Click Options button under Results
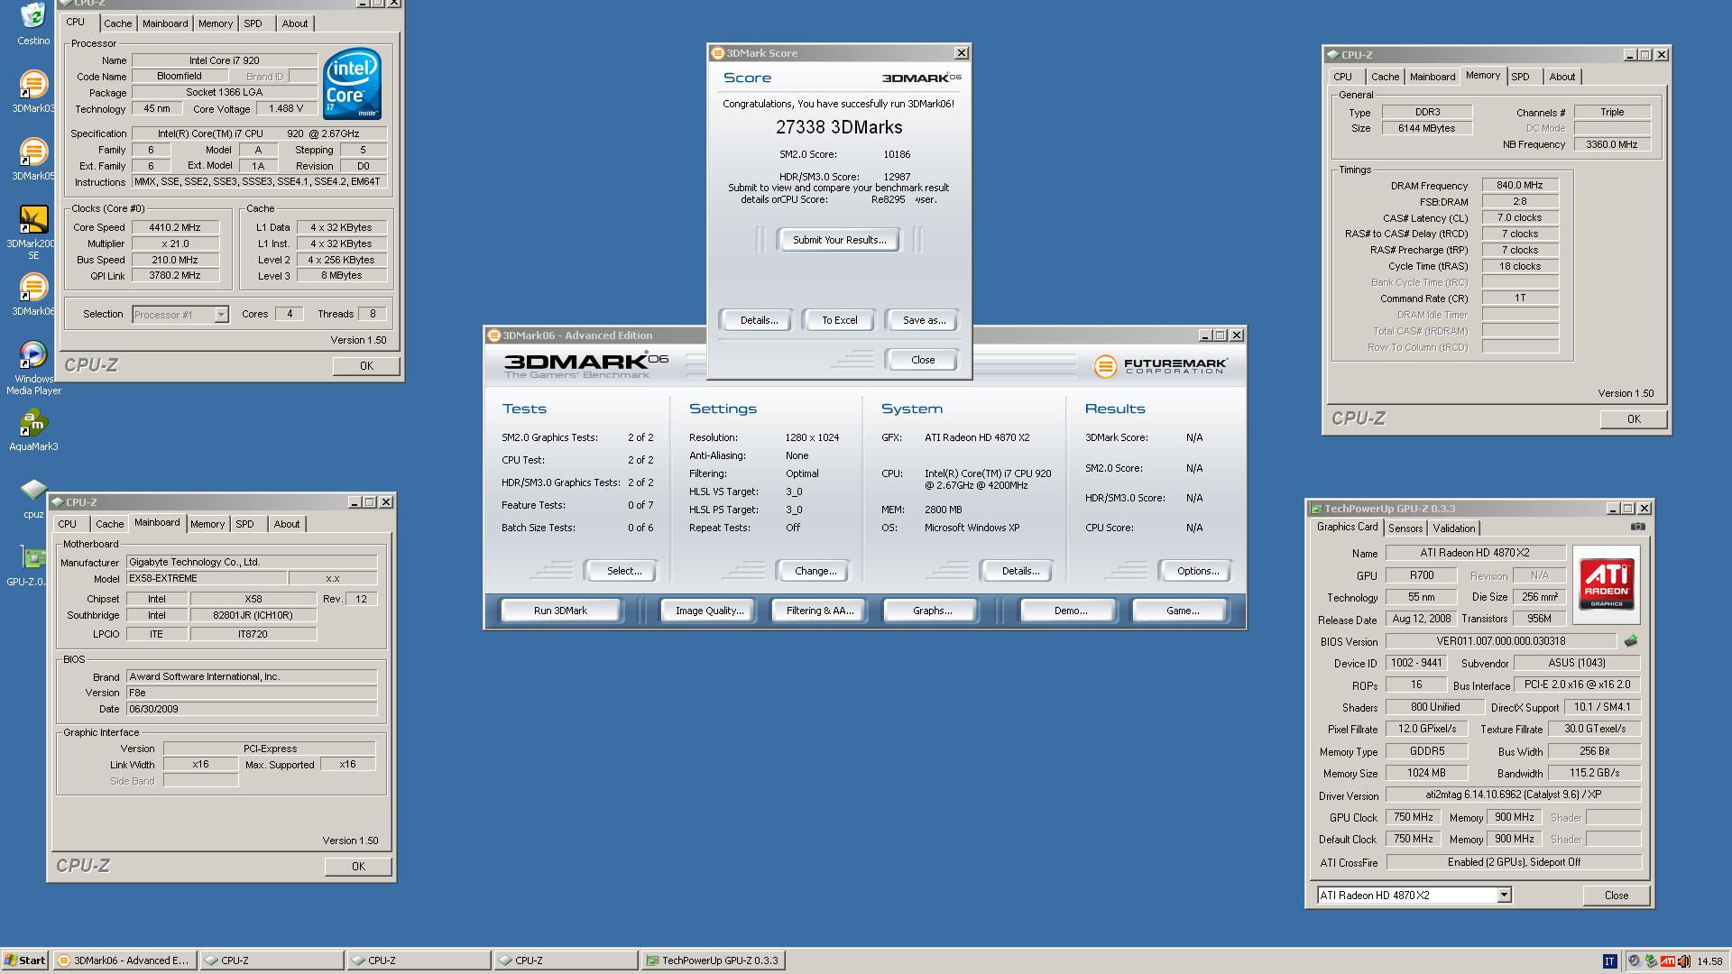This screenshot has width=1732, height=974. (x=1197, y=571)
